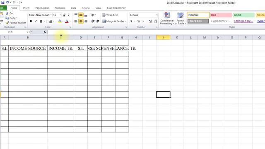This screenshot has height=149, width=265.
Task: Align text right
Action: pos(86,21)
